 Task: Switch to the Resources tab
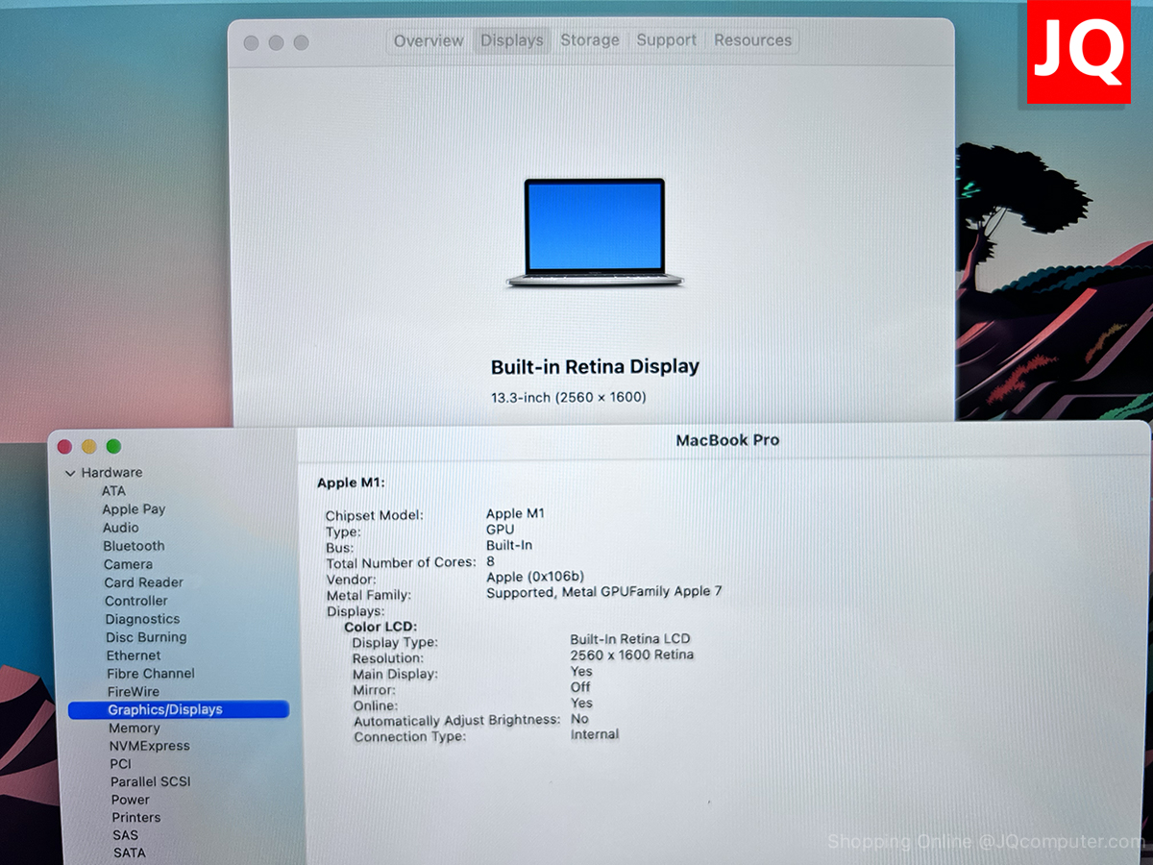tap(752, 40)
